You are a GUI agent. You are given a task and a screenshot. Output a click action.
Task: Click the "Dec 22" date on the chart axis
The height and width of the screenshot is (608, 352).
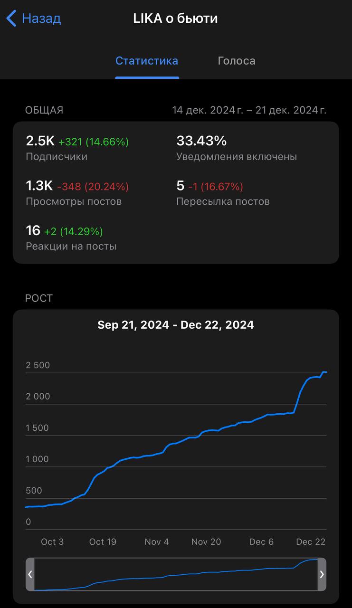click(311, 542)
